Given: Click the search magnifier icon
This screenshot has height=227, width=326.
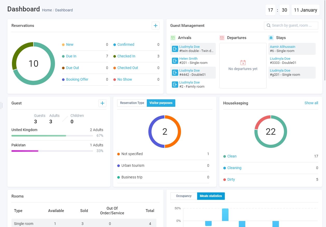Looking at the screenshot, I should [268, 26].
